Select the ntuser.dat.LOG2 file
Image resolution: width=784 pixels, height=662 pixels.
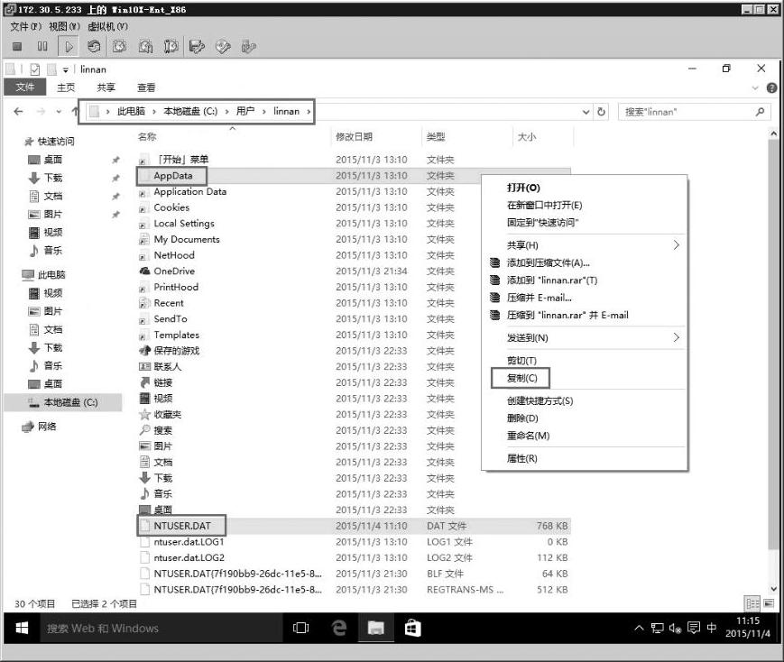pos(189,557)
